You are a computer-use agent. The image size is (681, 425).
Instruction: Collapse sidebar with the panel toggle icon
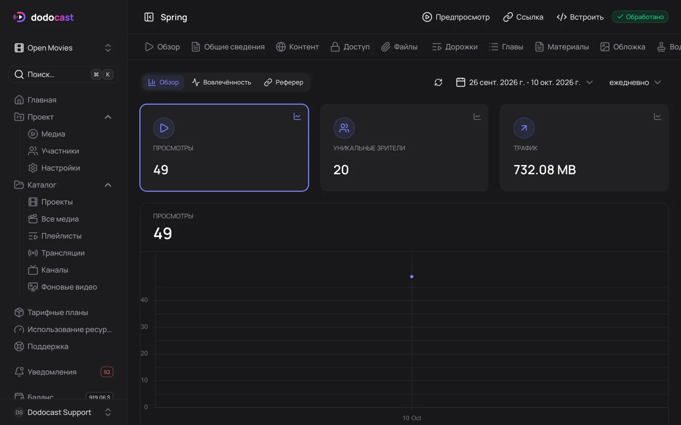pyautogui.click(x=149, y=17)
